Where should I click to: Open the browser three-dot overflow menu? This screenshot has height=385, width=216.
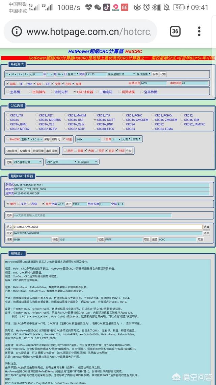click(199, 31)
